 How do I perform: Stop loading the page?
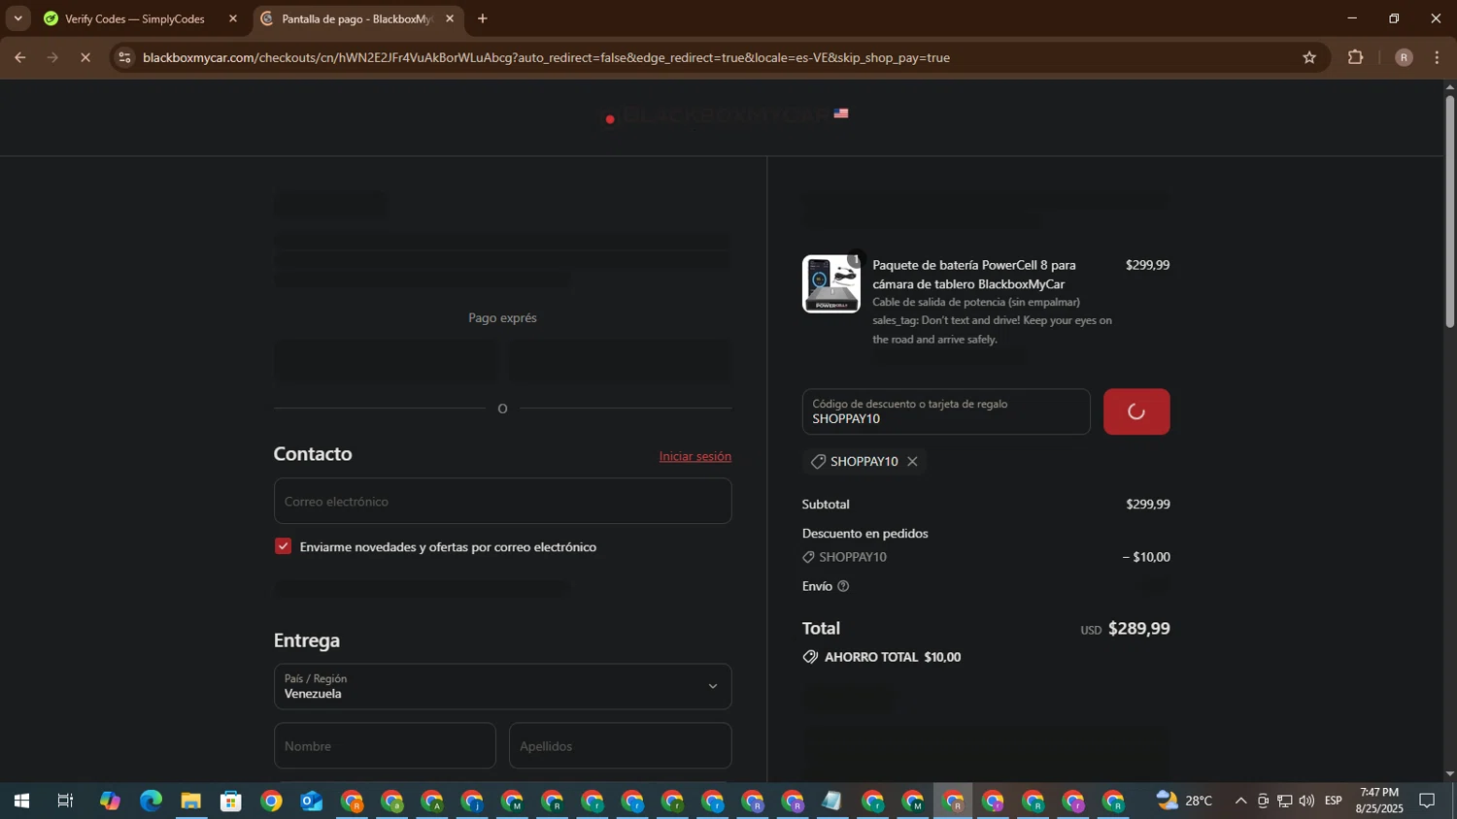coord(85,58)
